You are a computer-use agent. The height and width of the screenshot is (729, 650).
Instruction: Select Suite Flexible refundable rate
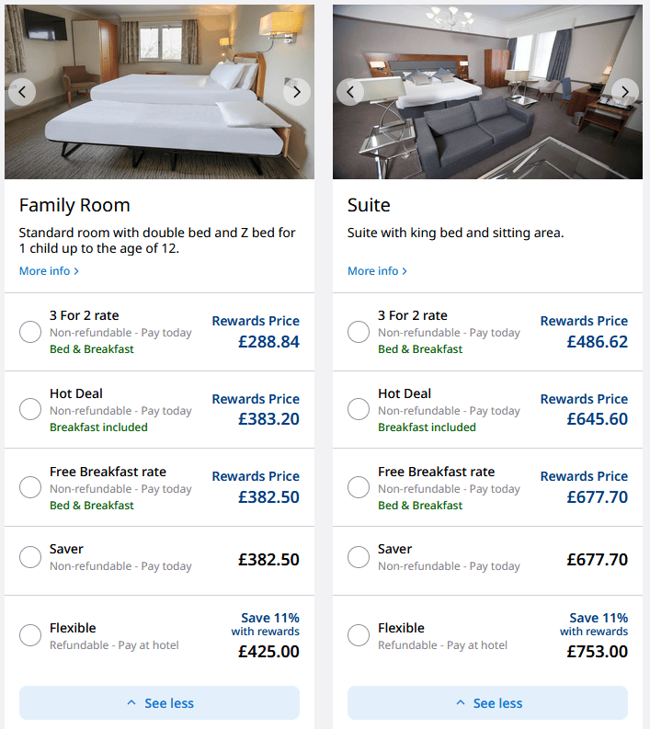(x=359, y=635)
